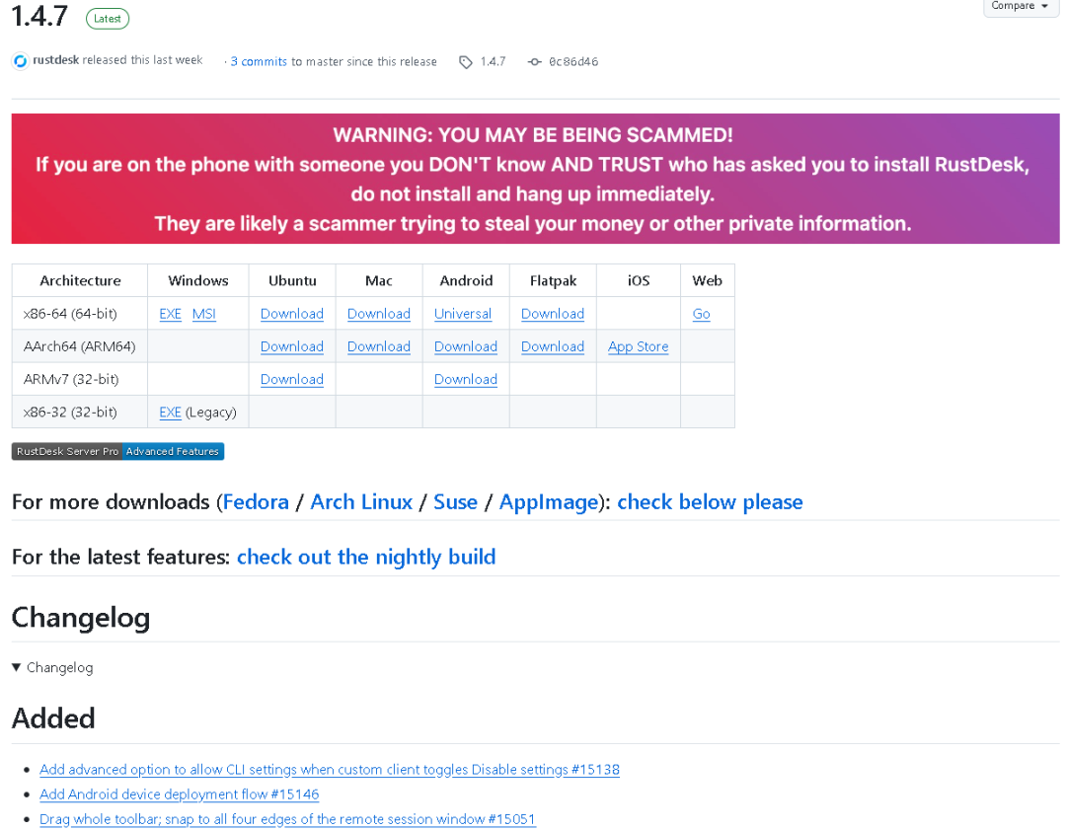This screenshot has height=831, width=1066.
Task: Download the Windows x86-64 MSI
Action: pos(204,314)
